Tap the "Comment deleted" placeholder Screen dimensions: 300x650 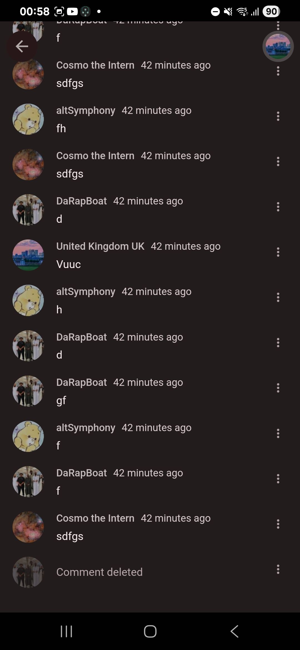click(x=99, y=572)
